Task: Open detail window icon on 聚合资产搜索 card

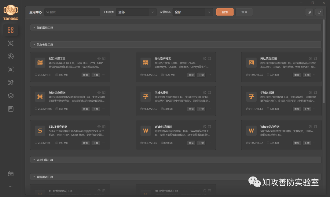Action: click(x=210, y=59)
